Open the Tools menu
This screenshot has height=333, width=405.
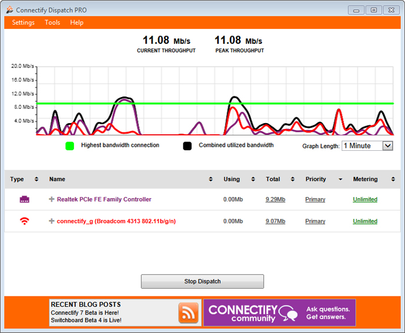point(53,22)
